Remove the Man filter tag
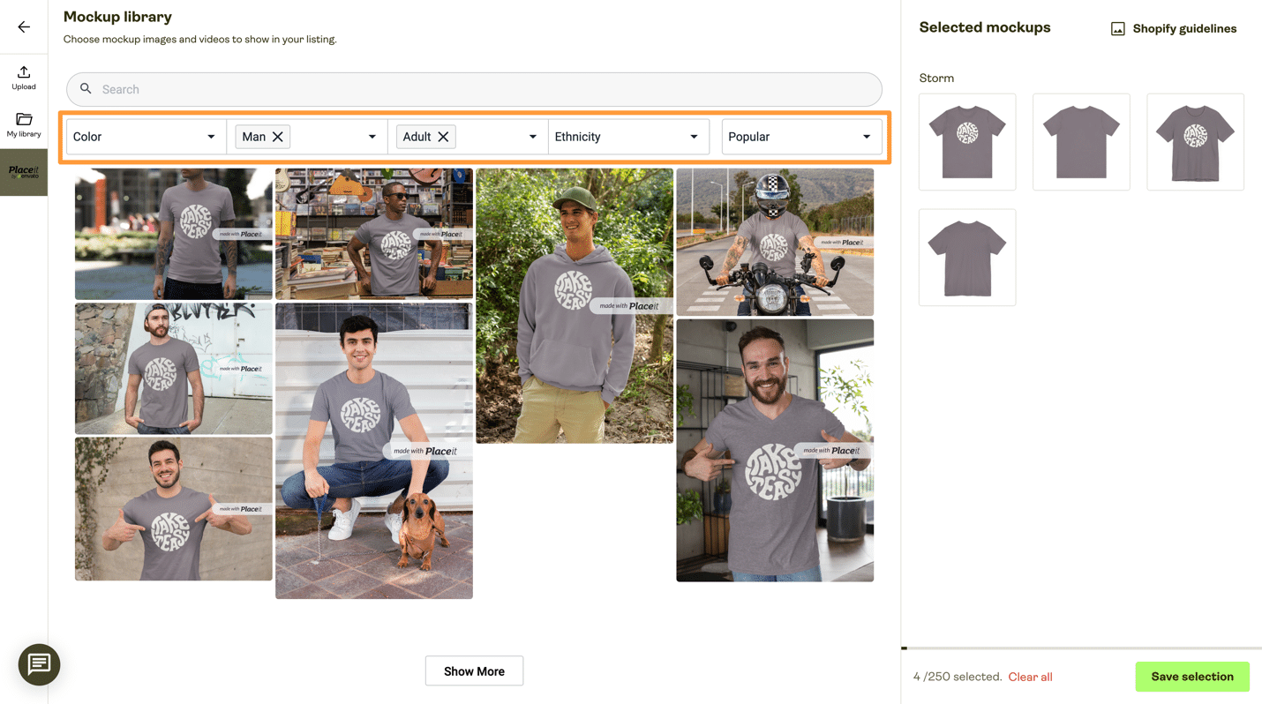The height and width of the screenshot is (704, 1262). point(277,137)
